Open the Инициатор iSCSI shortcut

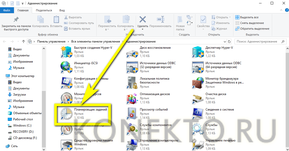pyautogui.click(x=66, y=67)
